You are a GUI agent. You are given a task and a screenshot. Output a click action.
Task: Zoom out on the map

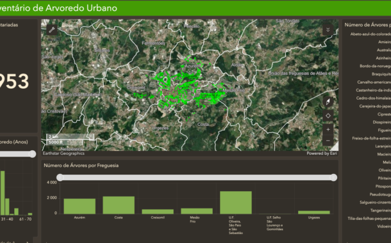328,141
